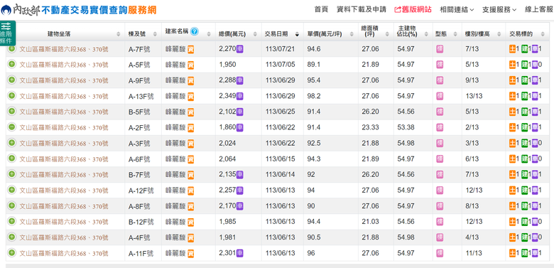Click the parking icon in A-13F row

239,96
